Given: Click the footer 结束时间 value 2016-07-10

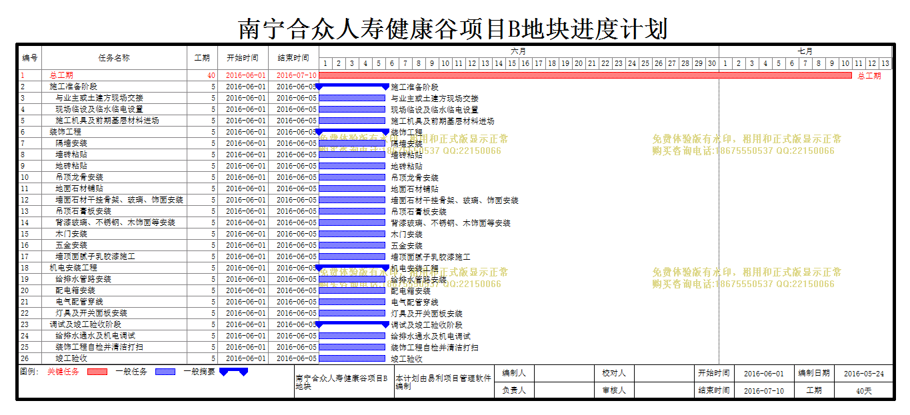Looking at the screenshot, I should (764, 391).
